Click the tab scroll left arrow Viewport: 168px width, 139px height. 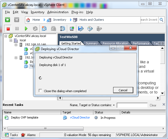click(160, 43)
